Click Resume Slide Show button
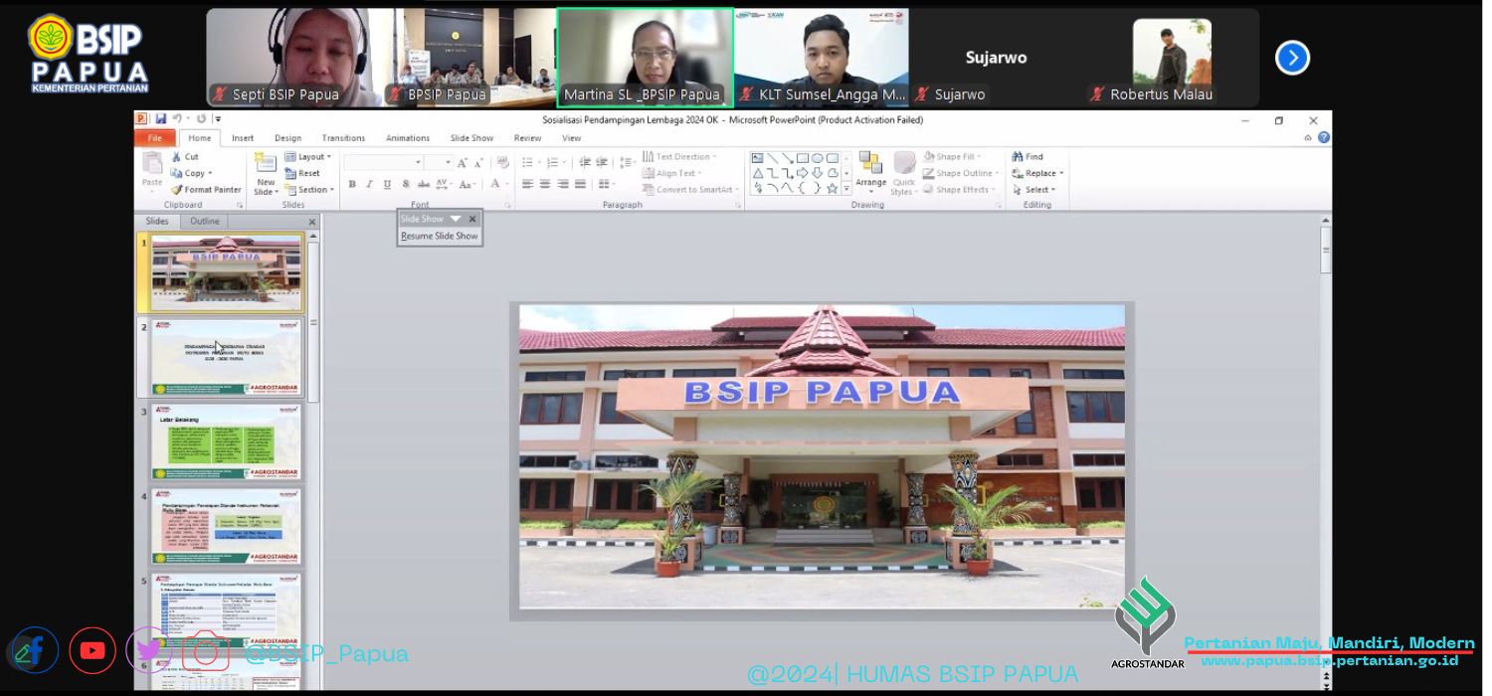This screenshot has width=1492, height=696. point(440,237)
